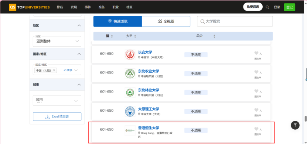This screenshot has width=307, height=144.
Task: Click the scroll-to-top arrow button
Action: click(x=295, y=125)
